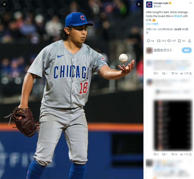This screenshot has width=194, height=179.
Task: Click the blue reply submit button
Action: [x=187, y=50]
